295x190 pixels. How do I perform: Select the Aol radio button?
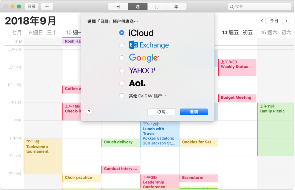(x=122, y=83)
